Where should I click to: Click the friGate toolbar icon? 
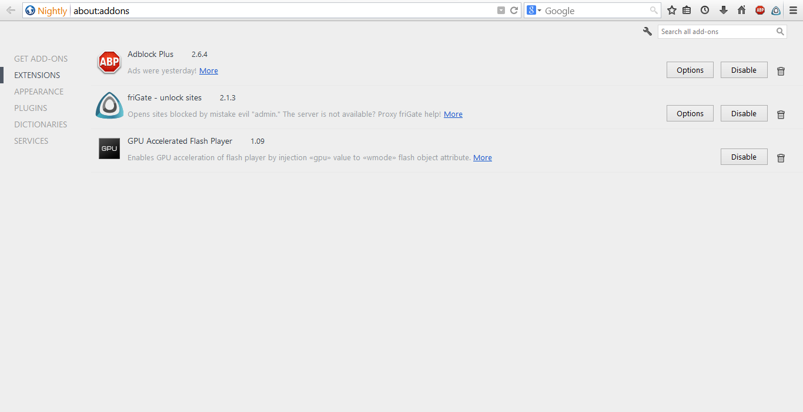pos(776,11)
